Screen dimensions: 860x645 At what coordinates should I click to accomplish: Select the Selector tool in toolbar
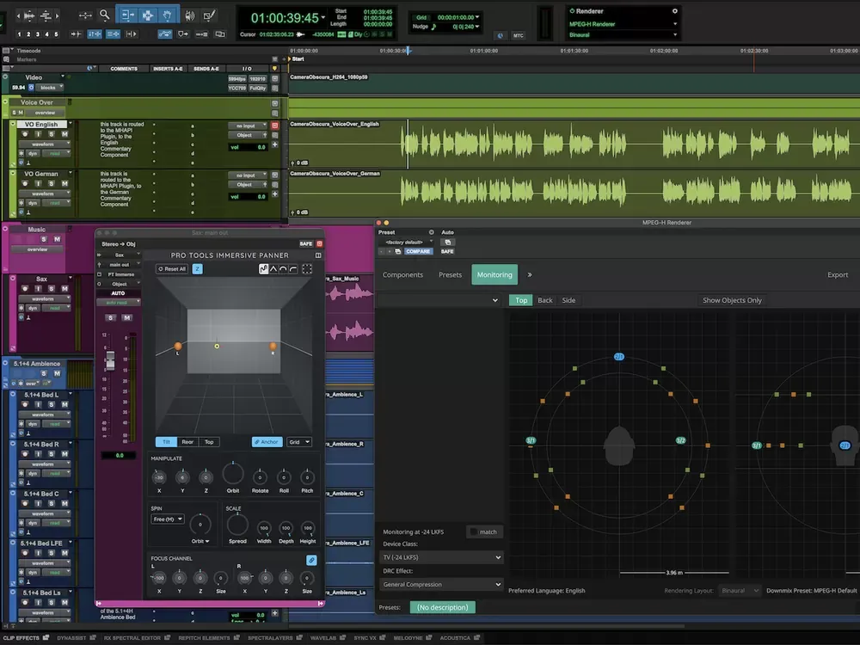[147, 15]
